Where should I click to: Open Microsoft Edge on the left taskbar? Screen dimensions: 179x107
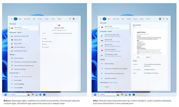[x=40, y=95]
